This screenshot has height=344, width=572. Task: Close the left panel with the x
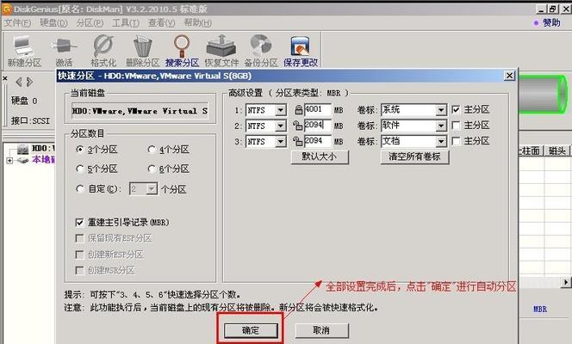coord(5,78)
